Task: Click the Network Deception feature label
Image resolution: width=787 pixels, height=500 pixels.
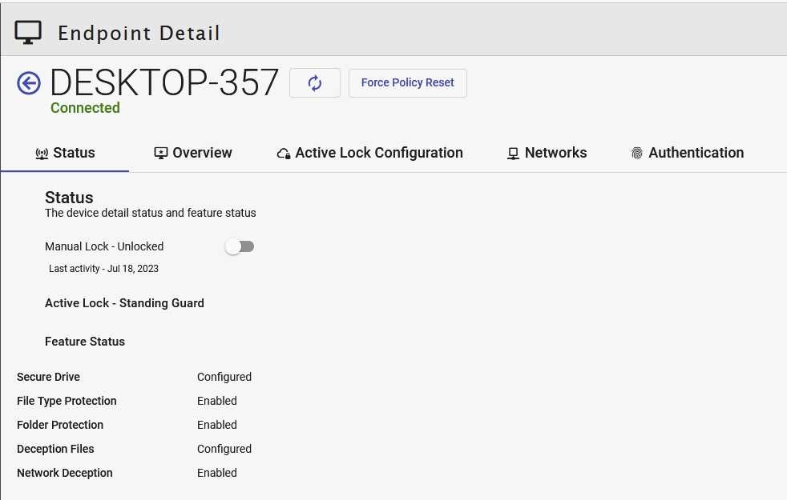Action: [x=64, y=473]
